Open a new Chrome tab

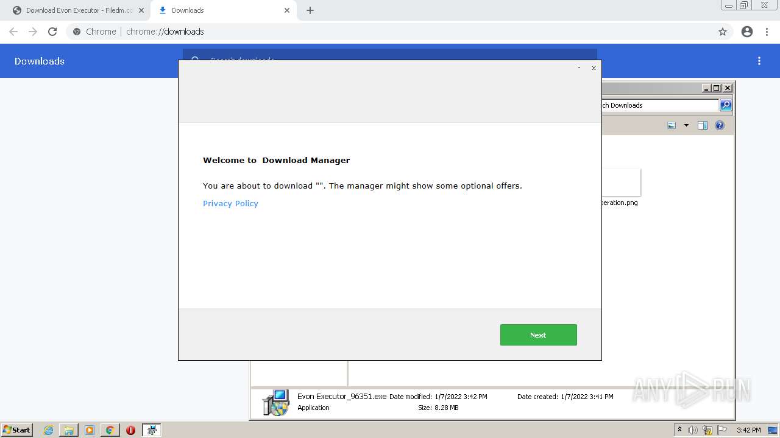(310, 10)
